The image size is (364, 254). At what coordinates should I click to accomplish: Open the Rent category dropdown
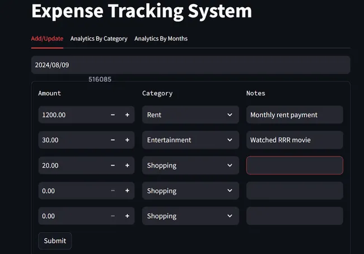point(190,115)
